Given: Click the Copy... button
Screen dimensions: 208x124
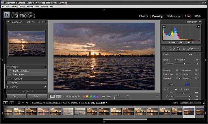Looking at the screenshot, I should click(x=16, y=96).
